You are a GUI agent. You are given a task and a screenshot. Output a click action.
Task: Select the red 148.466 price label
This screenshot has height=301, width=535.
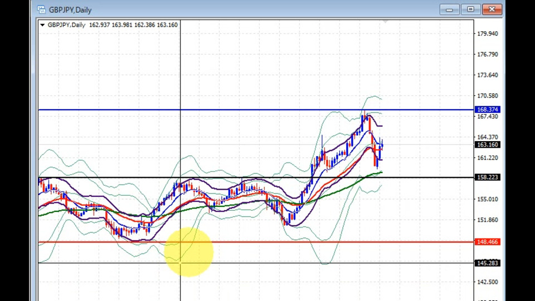(x=488, y=242)
